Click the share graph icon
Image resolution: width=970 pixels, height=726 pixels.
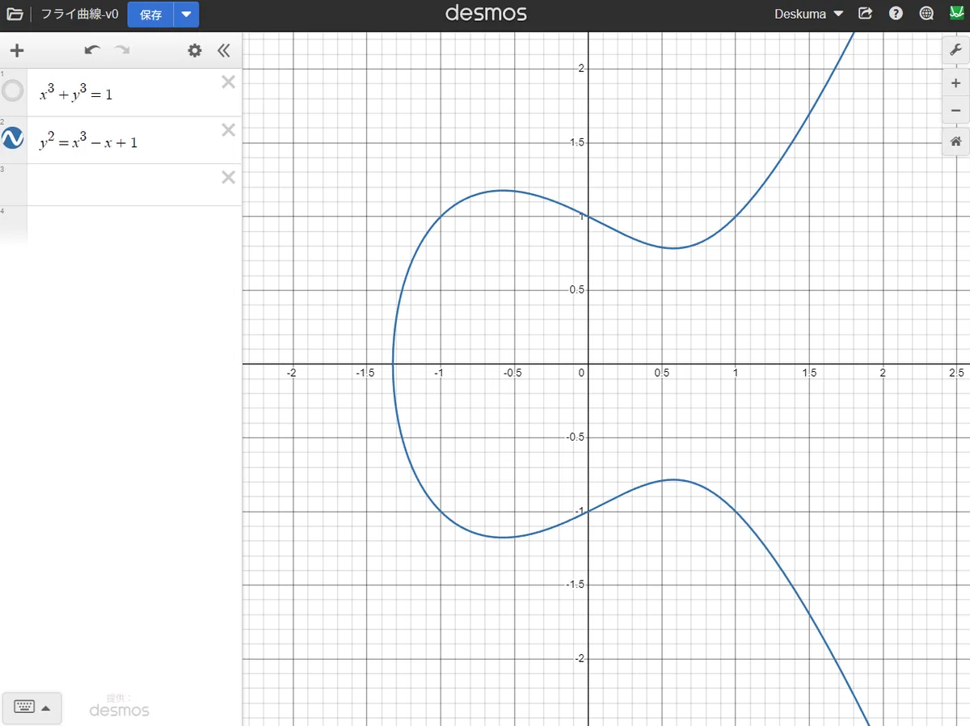[x=866, y=14]
